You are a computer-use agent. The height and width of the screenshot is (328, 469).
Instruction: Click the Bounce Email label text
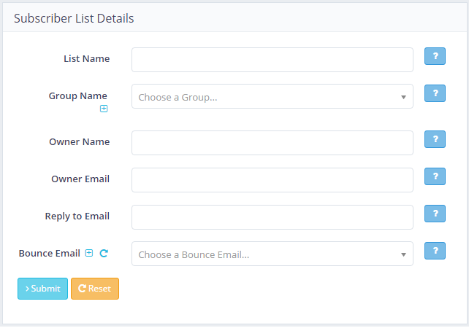click(x=49, y=254)
